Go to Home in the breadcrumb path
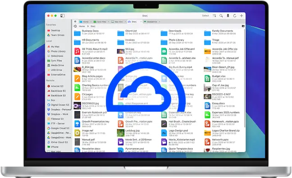 (82, 26)
